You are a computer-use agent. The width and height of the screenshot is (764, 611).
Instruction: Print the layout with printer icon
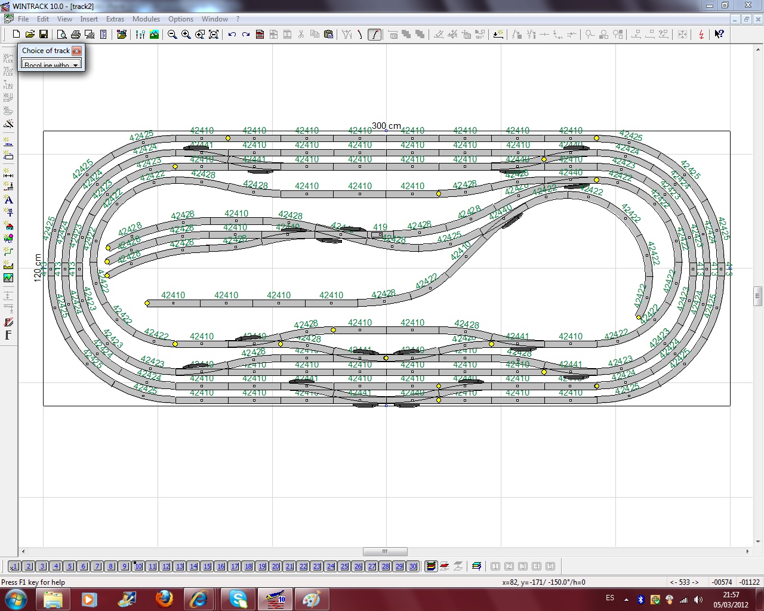(x=76, y=35)
